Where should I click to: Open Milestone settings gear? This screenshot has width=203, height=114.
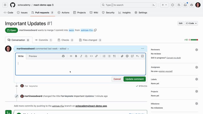[x=196, y=104]
